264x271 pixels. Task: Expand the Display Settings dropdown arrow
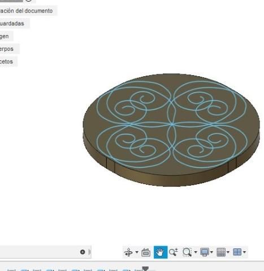coord(211,252)
